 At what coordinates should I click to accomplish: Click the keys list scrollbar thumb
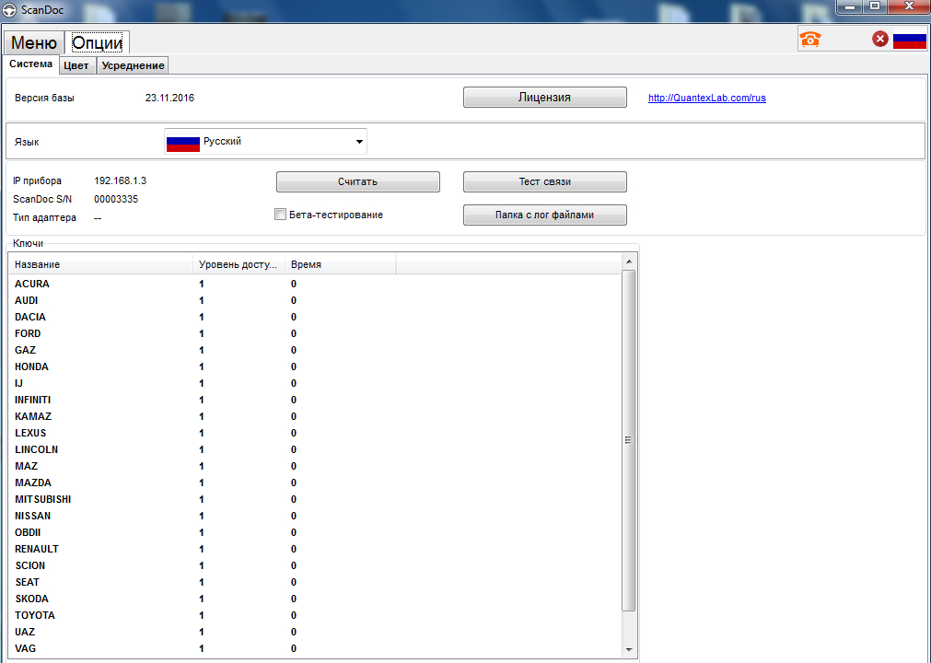(629, 440)
